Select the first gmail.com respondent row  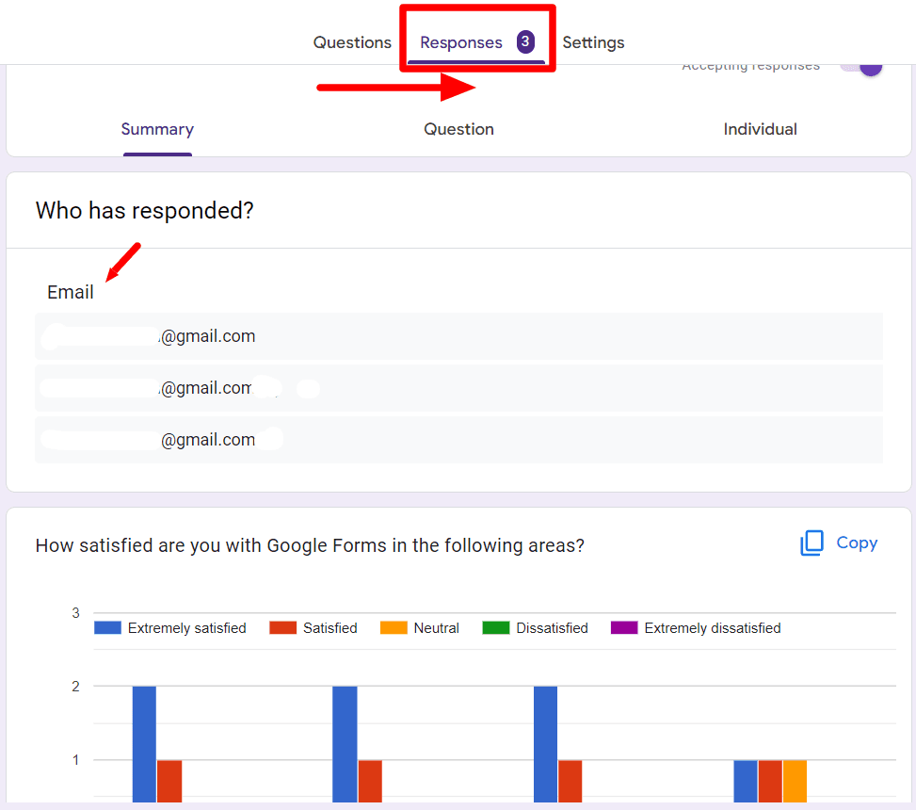pos(458,336)
